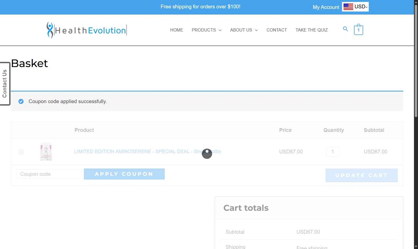Screen dimensions: 418x249
Task: Click the Quantity column header
Action: (334, 130)
